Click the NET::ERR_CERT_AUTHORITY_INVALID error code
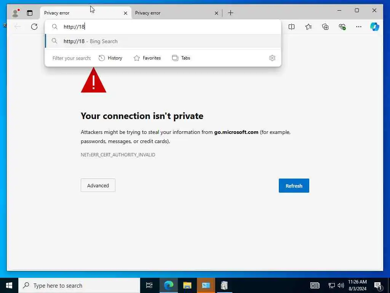Screen dimensions: 390x293 (x=118, y=155)
